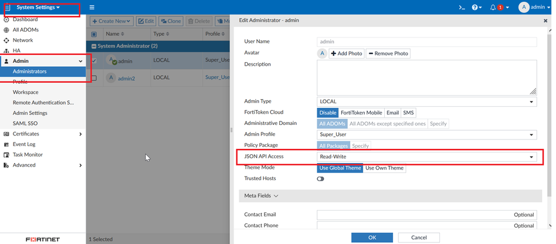
Task: Click the Network icon in sidebar
Action: (6, 40)
